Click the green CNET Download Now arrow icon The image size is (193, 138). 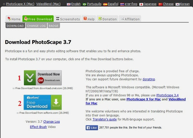click(30, 78)
